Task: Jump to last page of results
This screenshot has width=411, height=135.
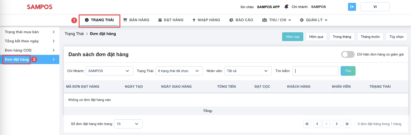Action: tap(347, 124)
